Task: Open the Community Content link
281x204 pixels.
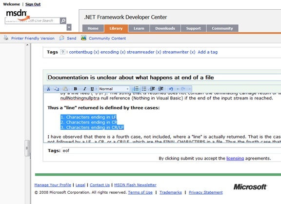Action: 107,39
